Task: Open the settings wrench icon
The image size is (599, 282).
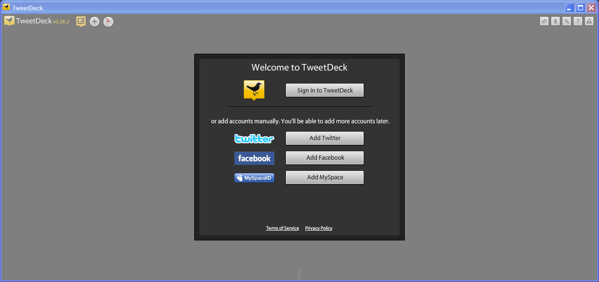Action: click(566, 21)
